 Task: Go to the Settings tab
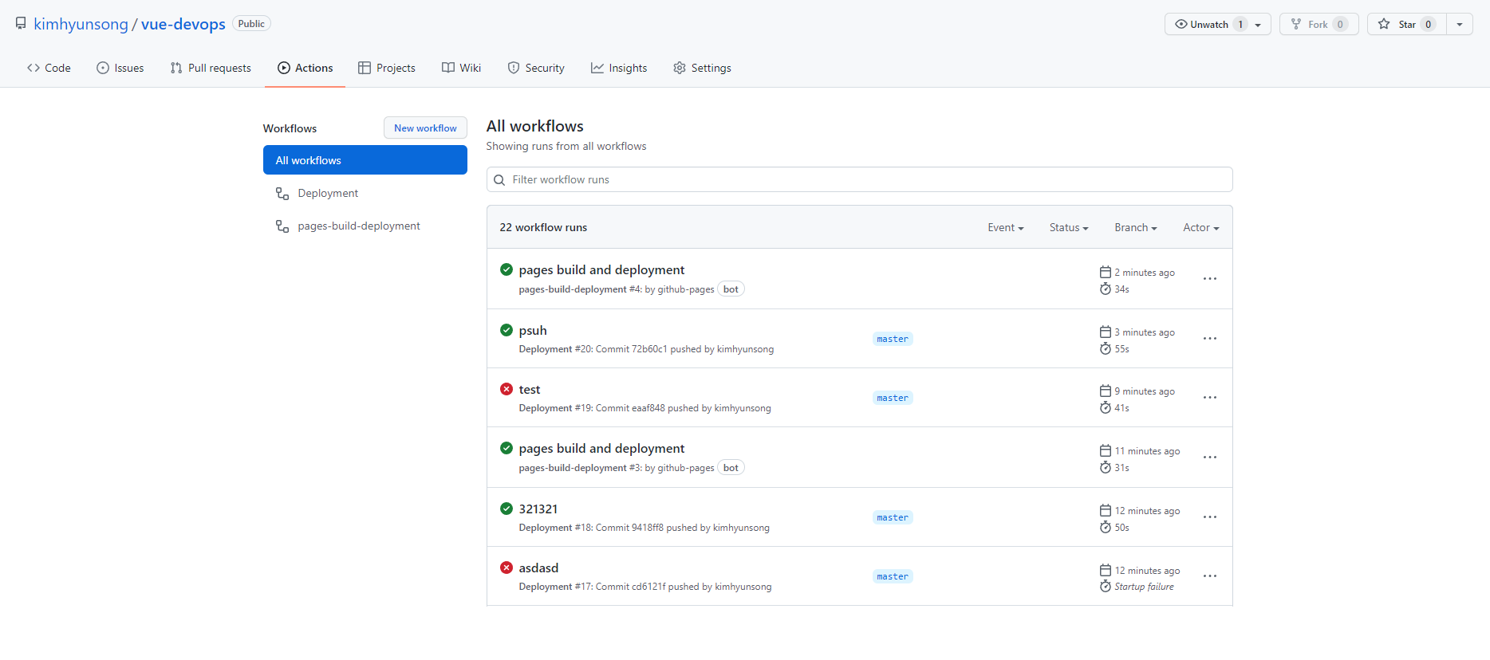(702, 68)
